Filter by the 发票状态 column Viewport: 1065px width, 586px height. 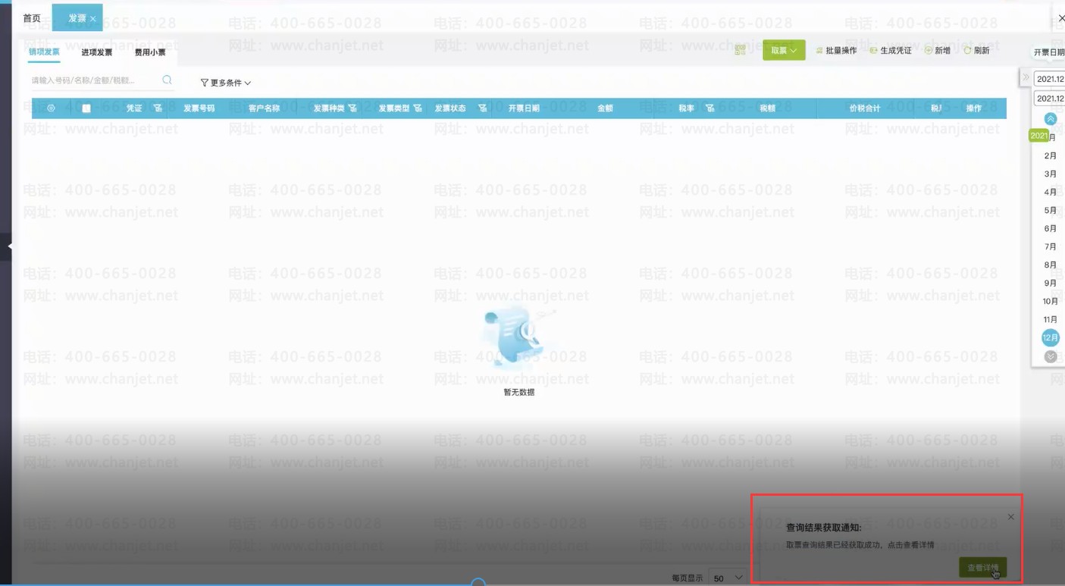coord(482,108)
